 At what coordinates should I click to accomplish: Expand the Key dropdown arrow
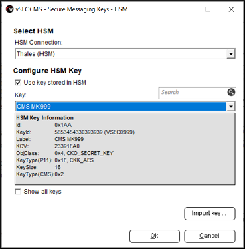[x=230, y=107]
